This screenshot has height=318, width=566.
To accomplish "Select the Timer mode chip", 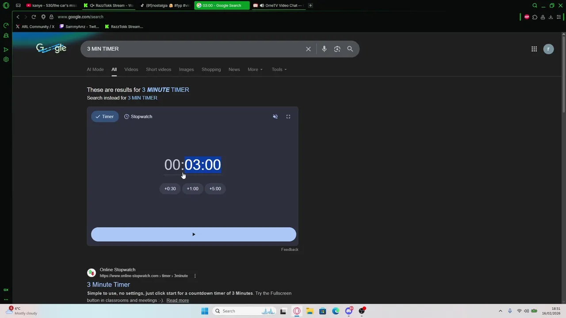I will tap(105, 117).
